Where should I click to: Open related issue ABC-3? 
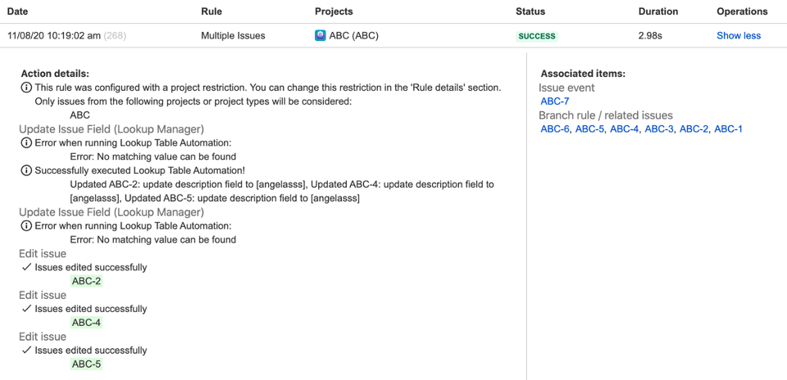[x=659, y=129]
